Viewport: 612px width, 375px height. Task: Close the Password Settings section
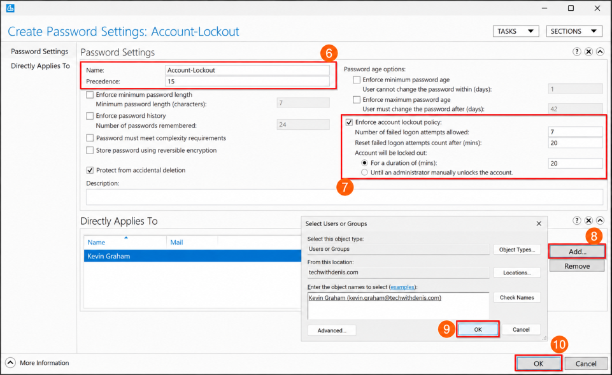point(588,52)
